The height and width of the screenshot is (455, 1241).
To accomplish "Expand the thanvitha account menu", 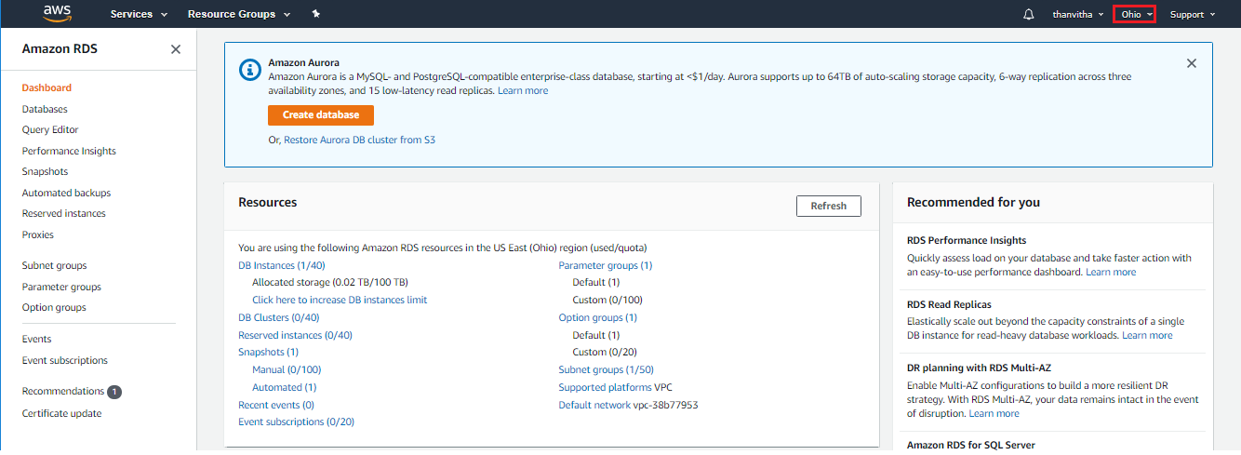I will [1078, 15].
